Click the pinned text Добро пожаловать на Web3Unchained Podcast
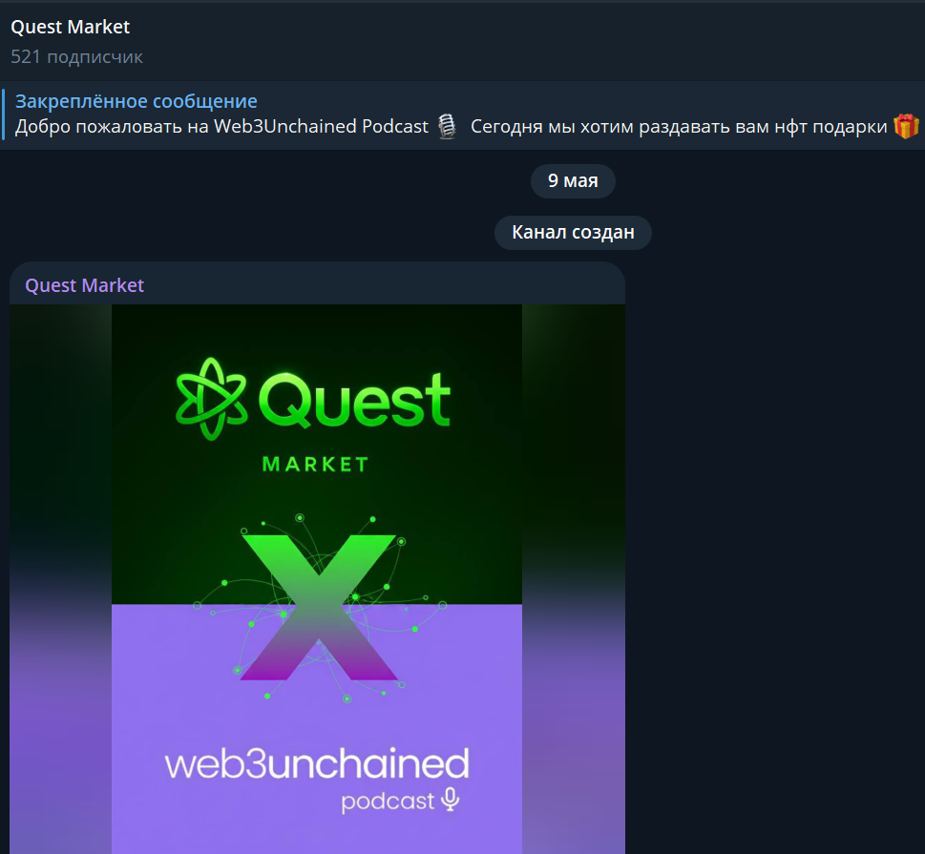Image resolution: width=925 pixels, height=854 pixels. pyautogui.click(x=221, y=126)
